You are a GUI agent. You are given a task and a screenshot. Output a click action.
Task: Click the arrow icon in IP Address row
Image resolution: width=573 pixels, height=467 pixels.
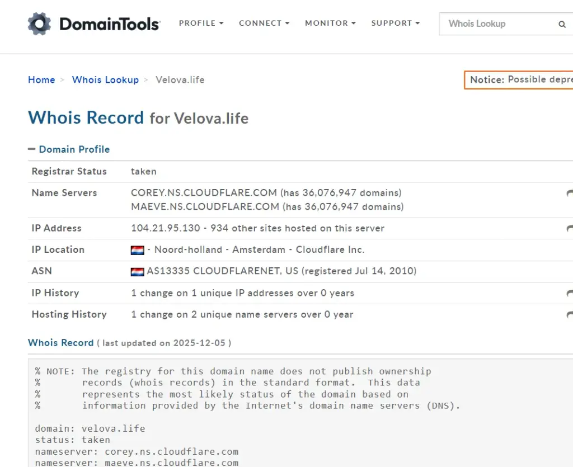coord(570,229)
